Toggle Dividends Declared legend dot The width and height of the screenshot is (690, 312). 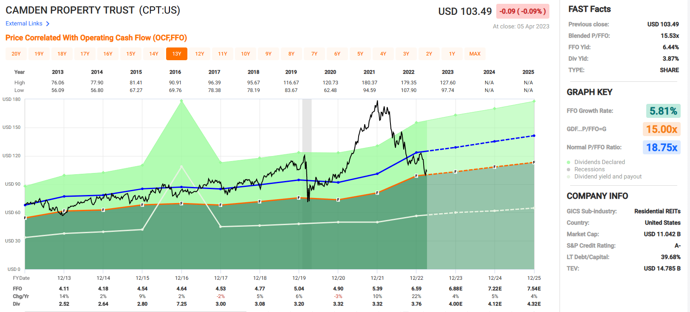click(568, 162)
